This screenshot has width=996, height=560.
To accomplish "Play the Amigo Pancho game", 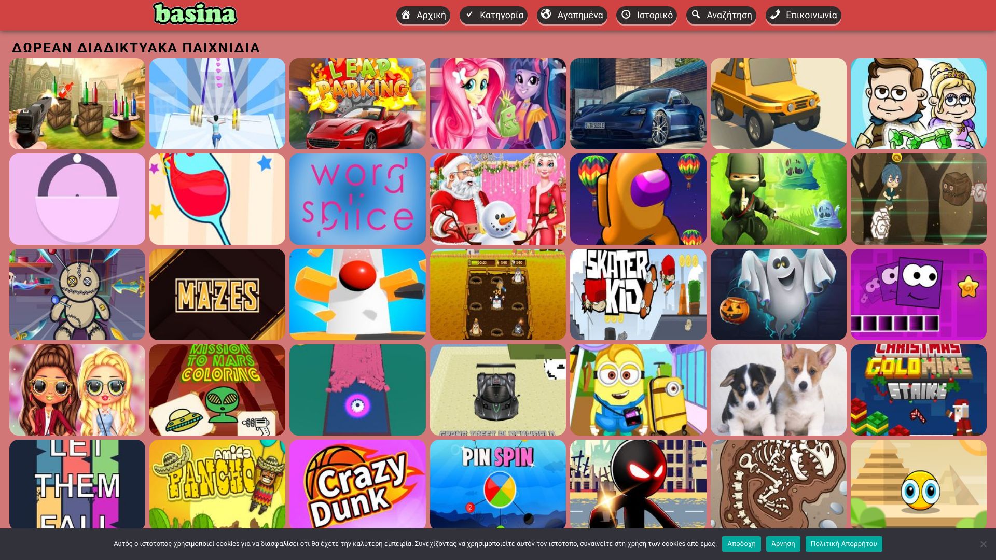I will pos(217,484).
